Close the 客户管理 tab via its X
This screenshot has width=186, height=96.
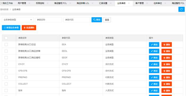(x=147, y=3)
